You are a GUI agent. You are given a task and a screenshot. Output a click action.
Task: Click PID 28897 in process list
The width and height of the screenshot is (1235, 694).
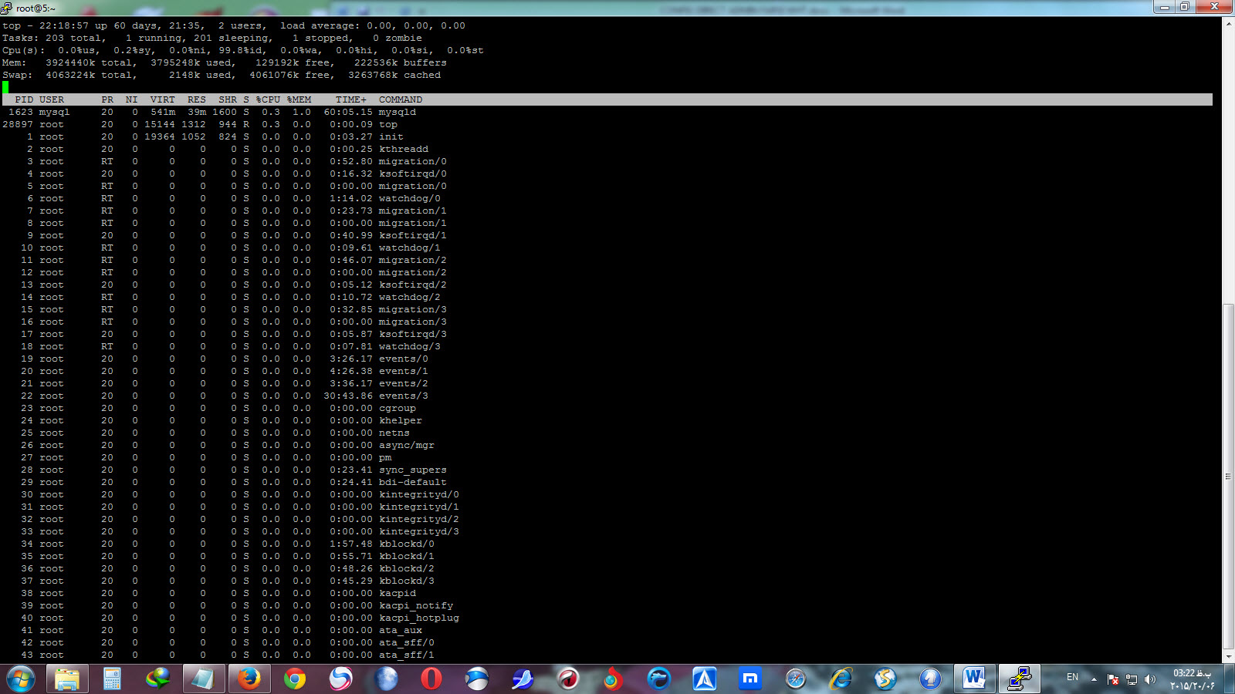click(x=18, y=124)
